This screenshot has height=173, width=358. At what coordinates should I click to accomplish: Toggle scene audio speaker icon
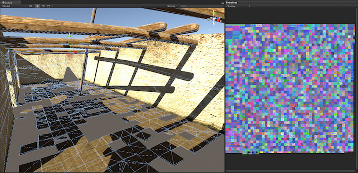[x=43, y=6]
